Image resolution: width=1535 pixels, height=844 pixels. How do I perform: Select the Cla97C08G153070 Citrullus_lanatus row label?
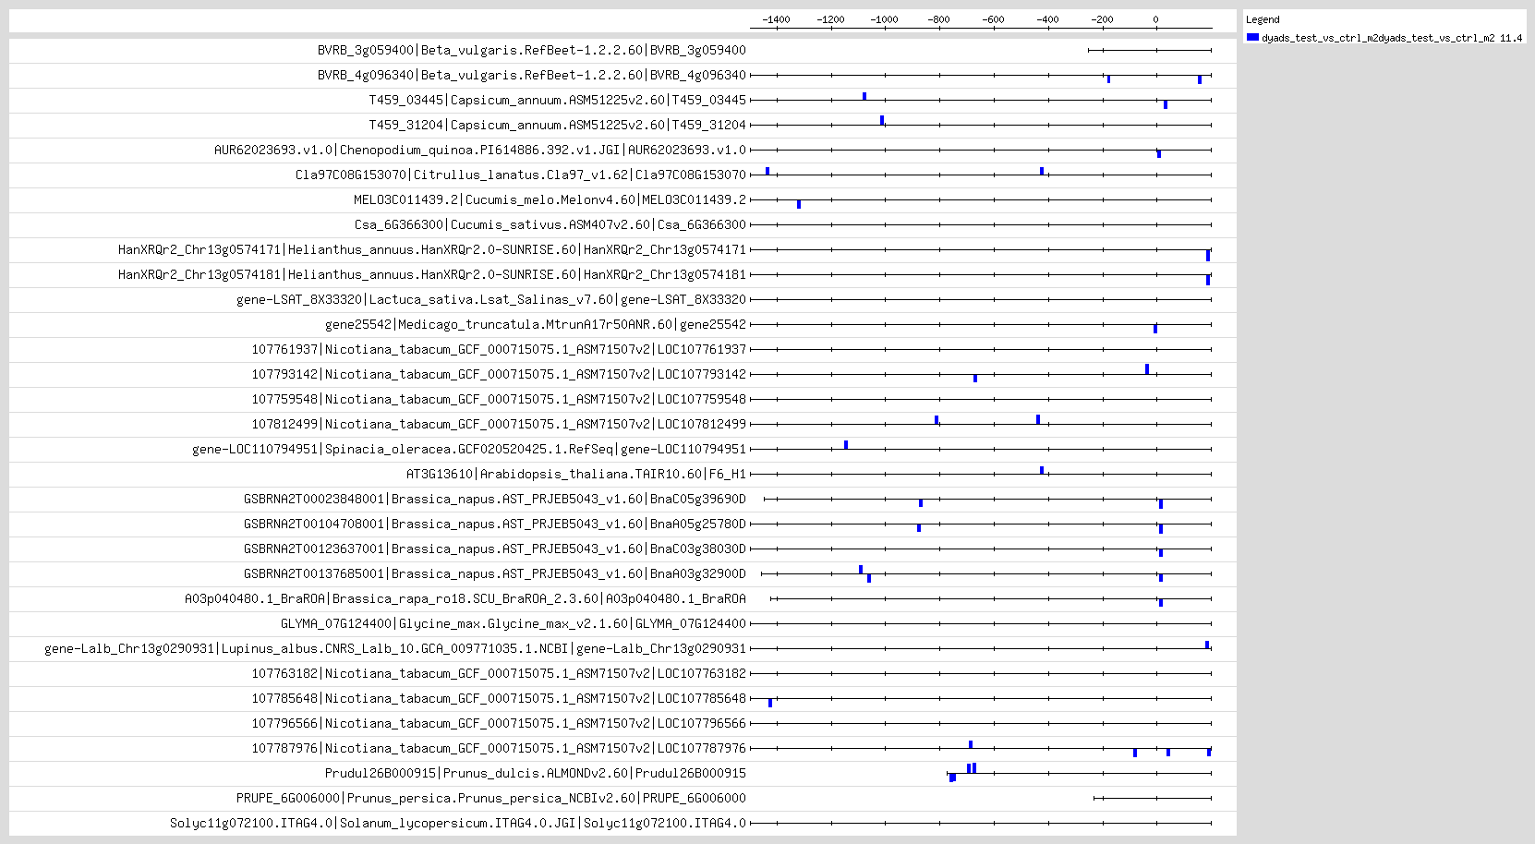[x=521, y=175]
